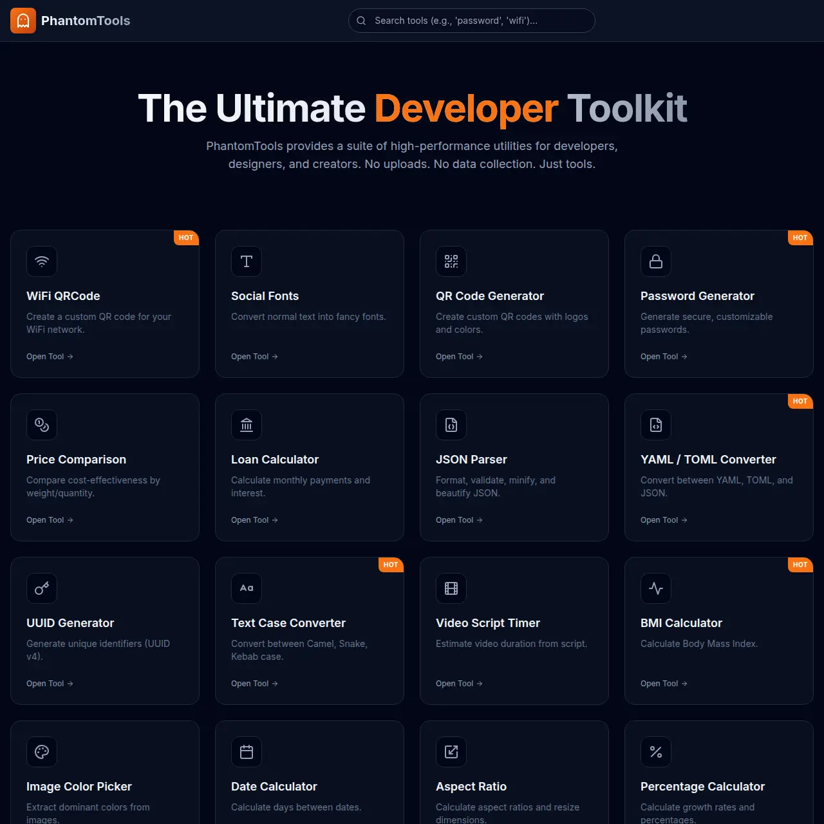Select the Aspect Ratio title

click(471, 787)
